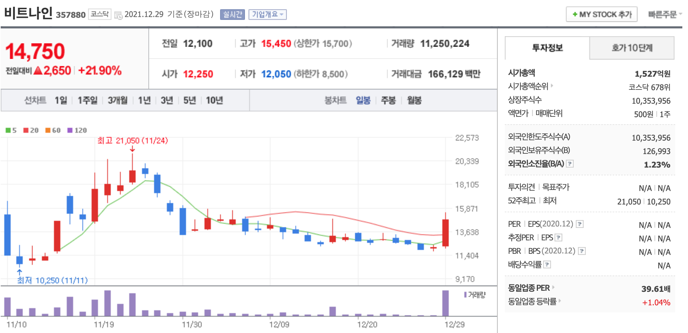The width and height of the screenshot is (688, 333).
Task: Click the 시가총액 value 1,527억원
Action: (x=652, y=74)
